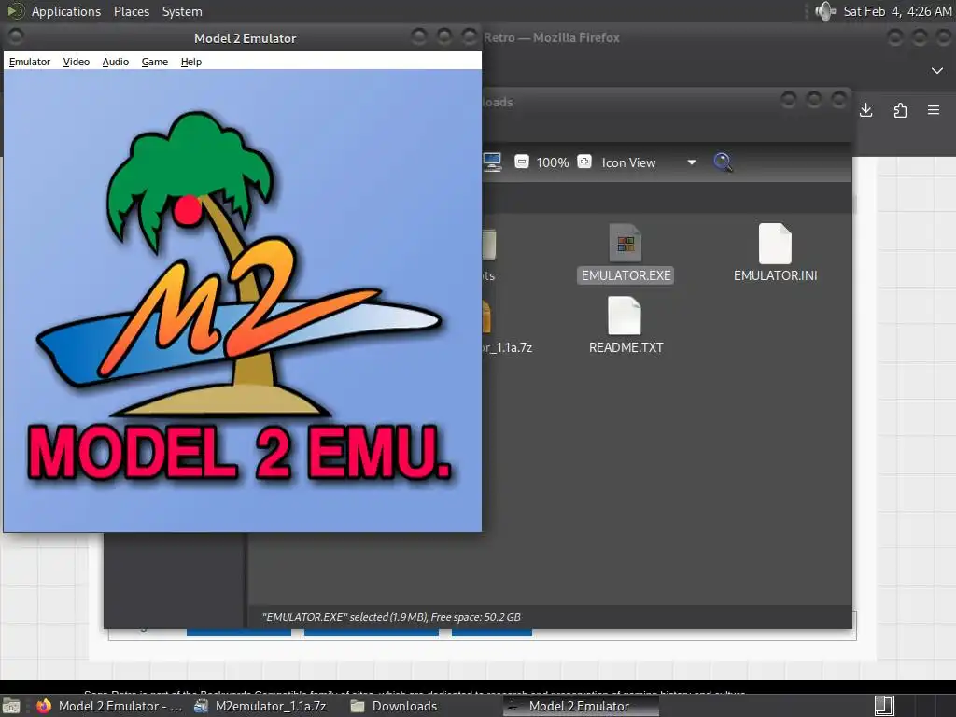Expand the Firefox list-all-tabs chevron
The height and width of the screenshot is (717, 956).
[x=937, y=71]
